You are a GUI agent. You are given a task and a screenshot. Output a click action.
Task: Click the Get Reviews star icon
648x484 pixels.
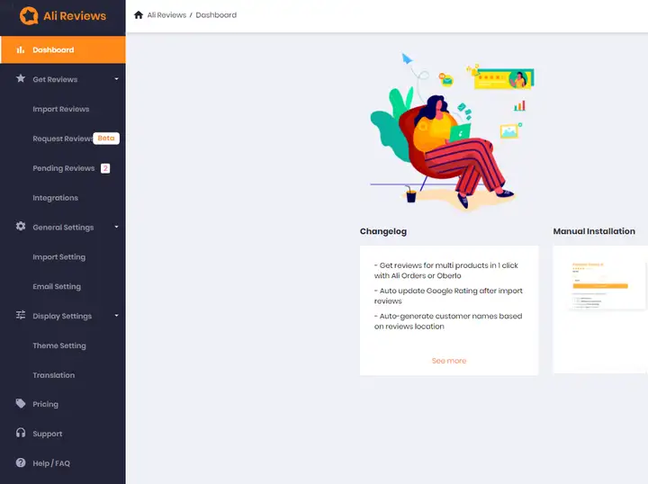tap(21, 78)
